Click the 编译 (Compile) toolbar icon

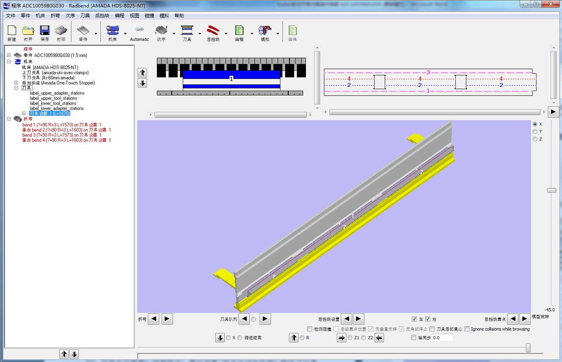click(293, 31)
